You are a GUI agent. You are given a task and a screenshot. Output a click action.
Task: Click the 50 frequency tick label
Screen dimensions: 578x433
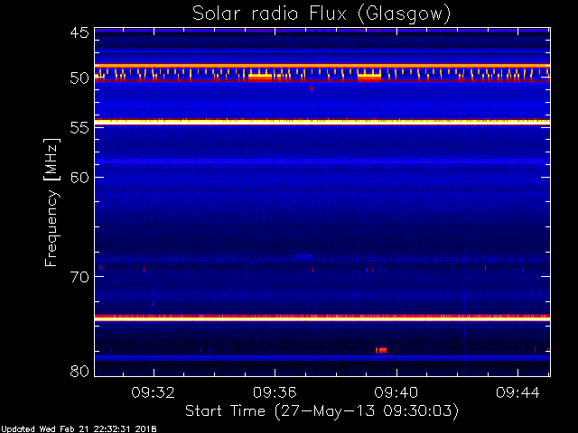click(79, 78)
